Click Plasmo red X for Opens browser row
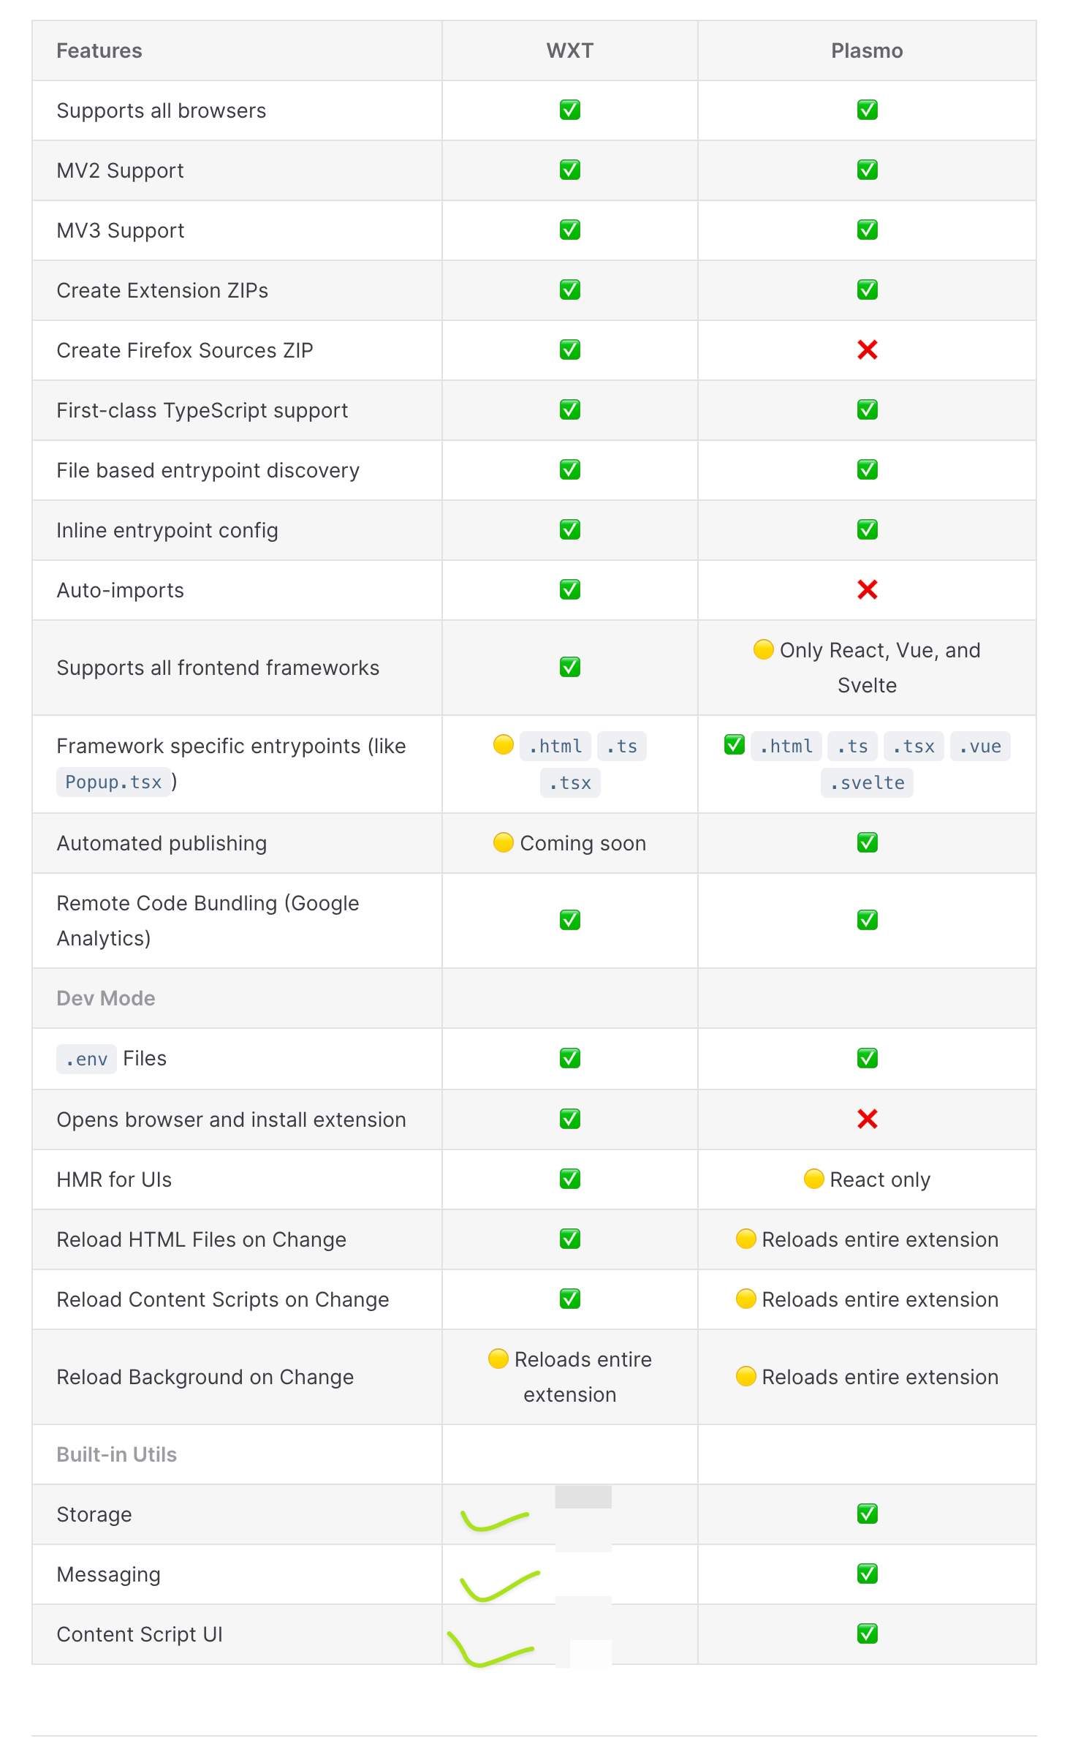Screen dimensions: 1070x1760 pyautogui.click(x=867, y=1119)
